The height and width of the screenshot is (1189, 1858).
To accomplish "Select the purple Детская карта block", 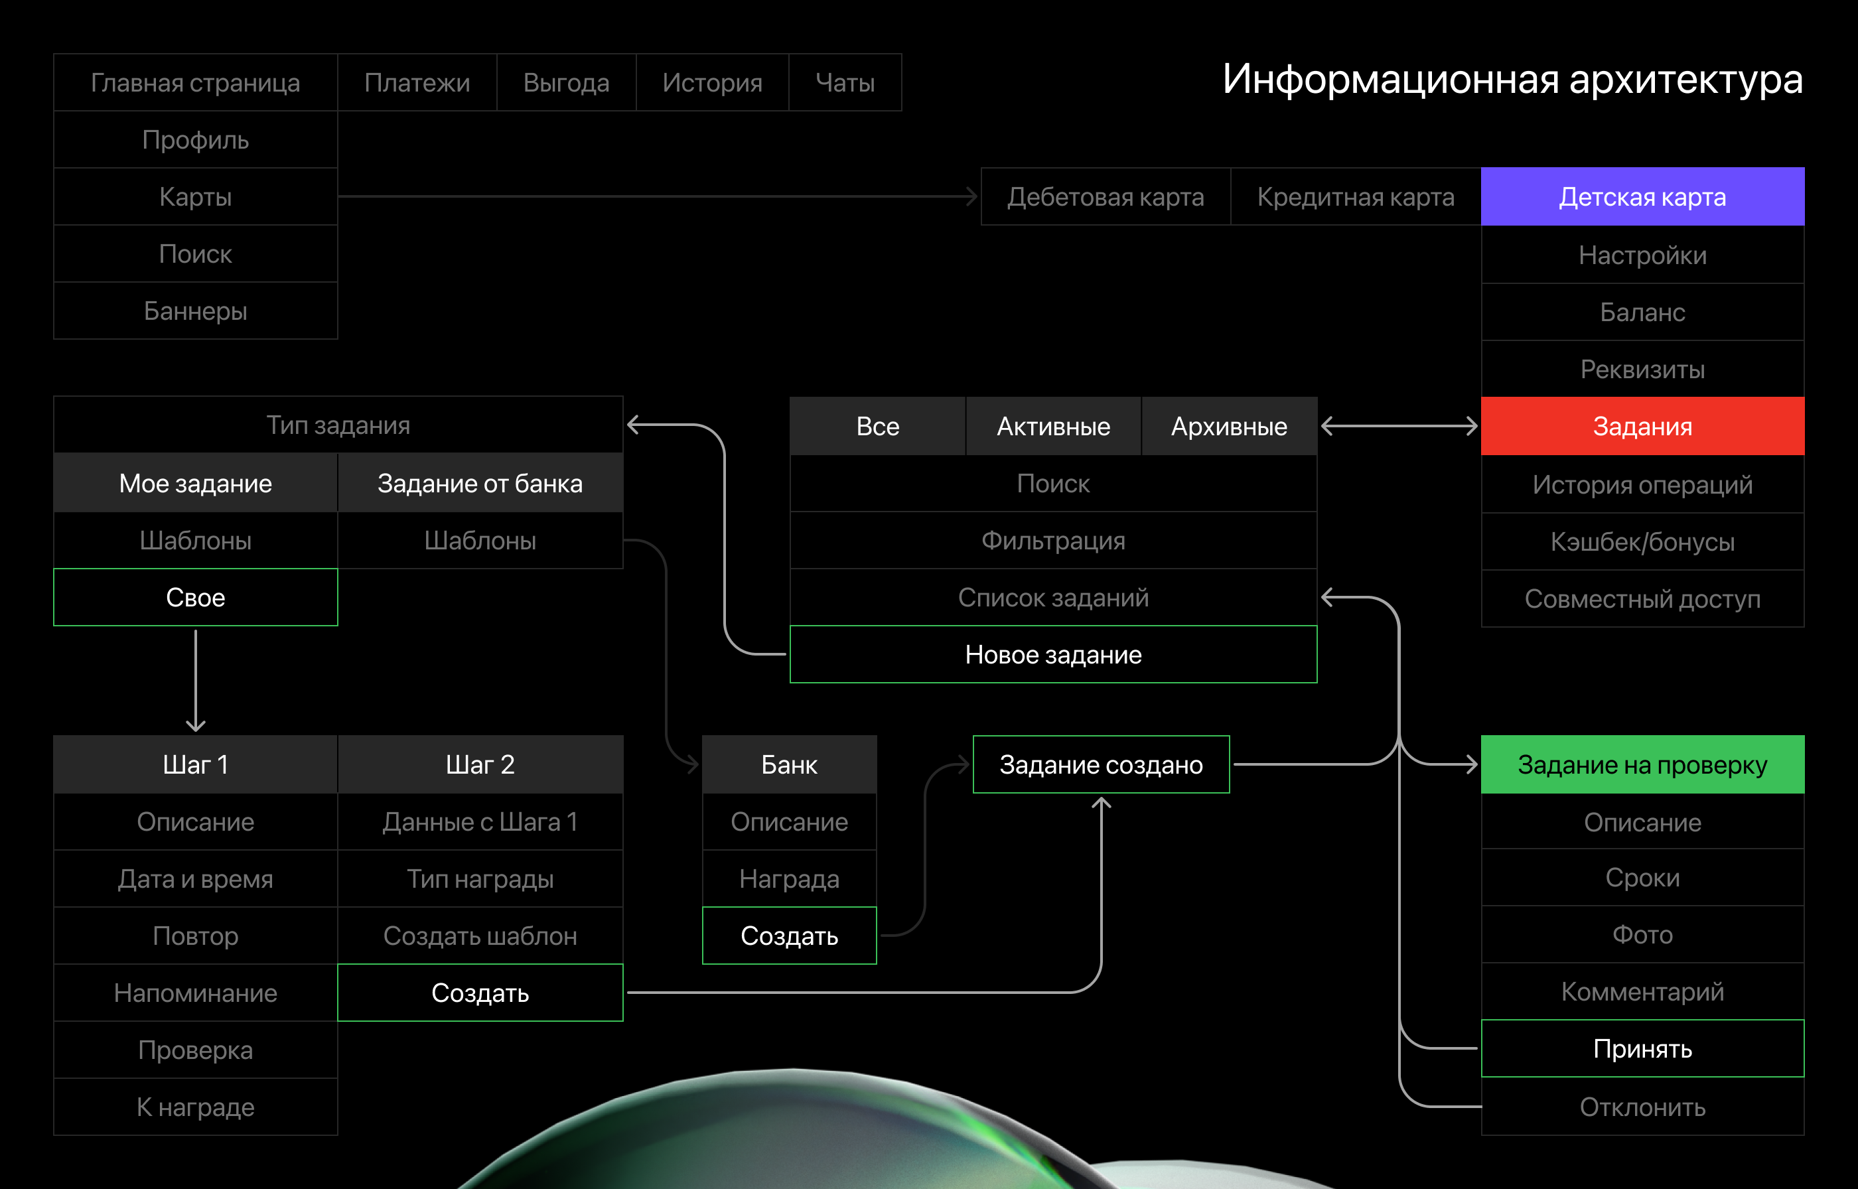I will (x=1642, y=197).
